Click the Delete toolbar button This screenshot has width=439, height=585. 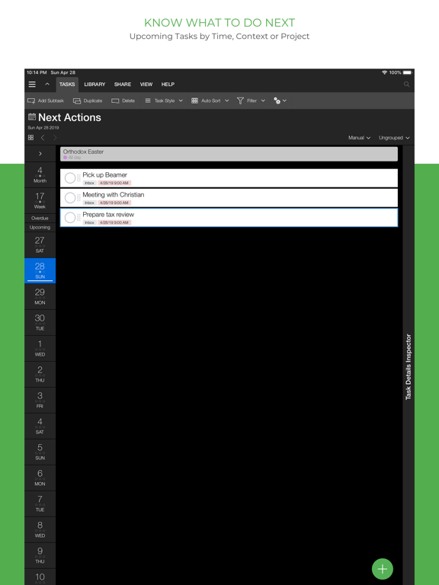[123, 101]
